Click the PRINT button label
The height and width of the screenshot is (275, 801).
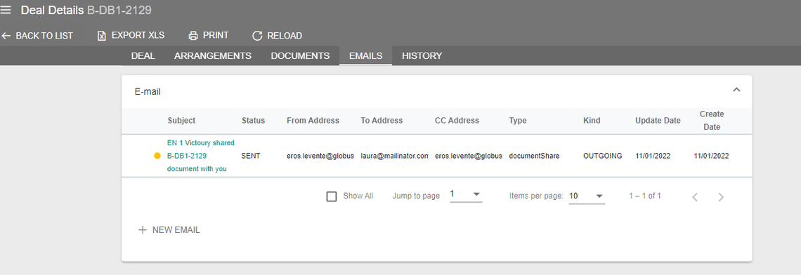[x=216, y=35]
